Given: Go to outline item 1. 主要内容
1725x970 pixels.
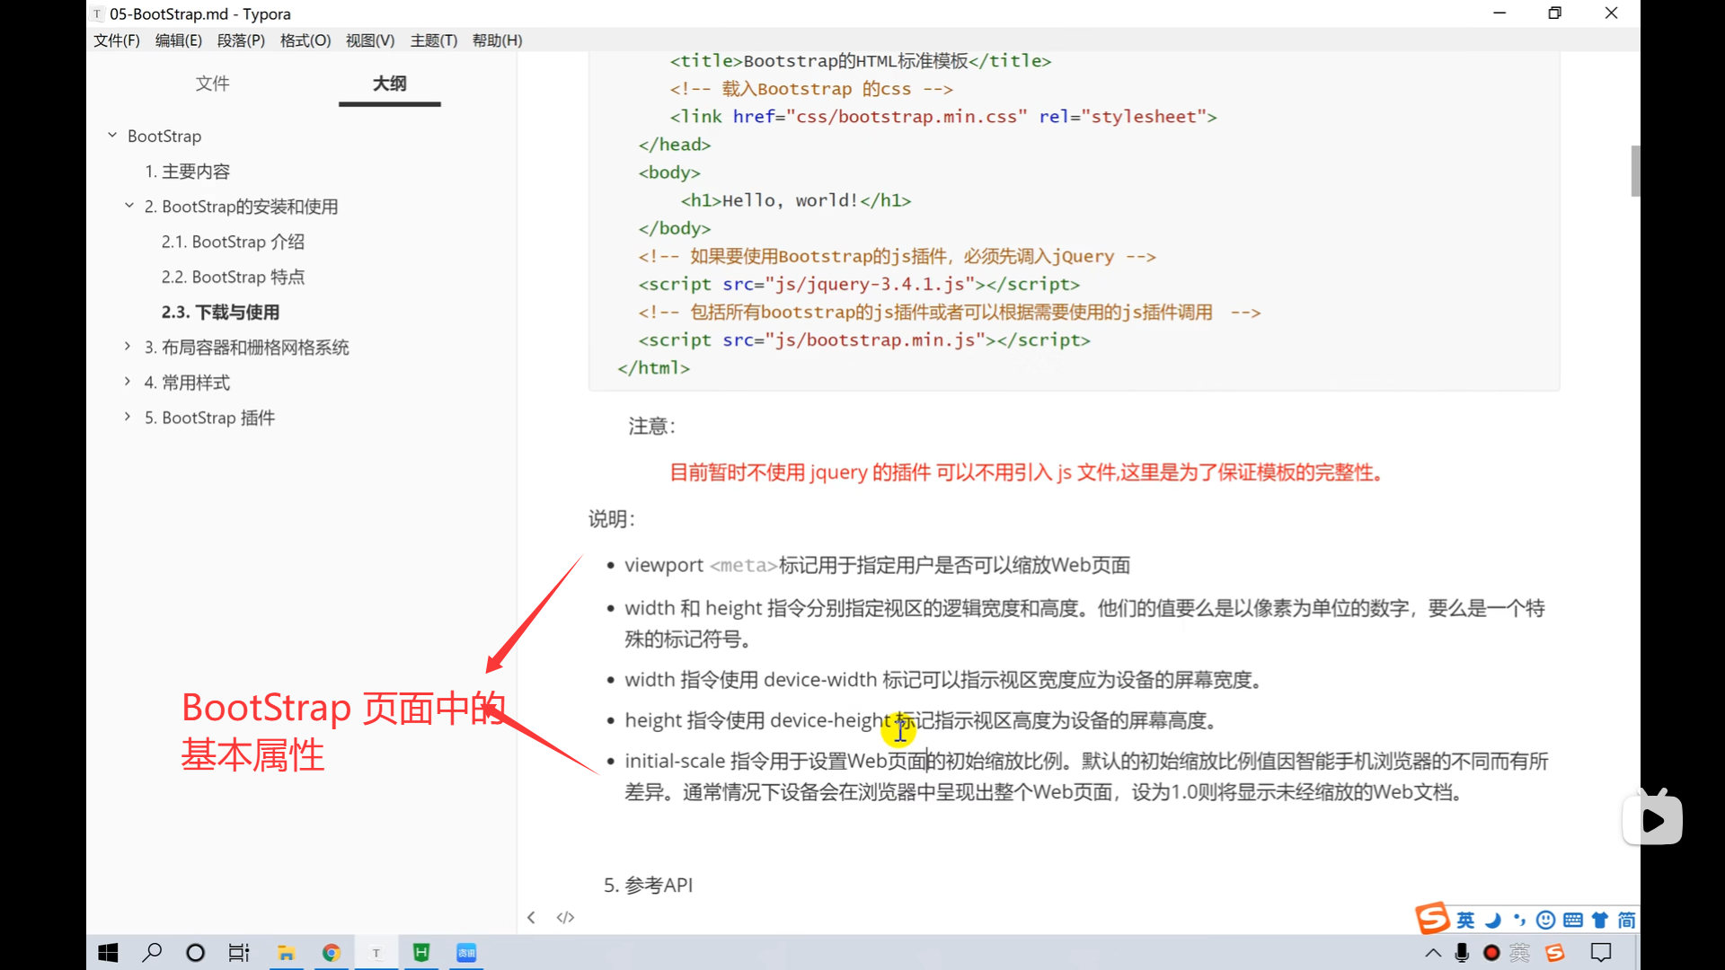Looking at the screenshot, I should tap(187, 171).
